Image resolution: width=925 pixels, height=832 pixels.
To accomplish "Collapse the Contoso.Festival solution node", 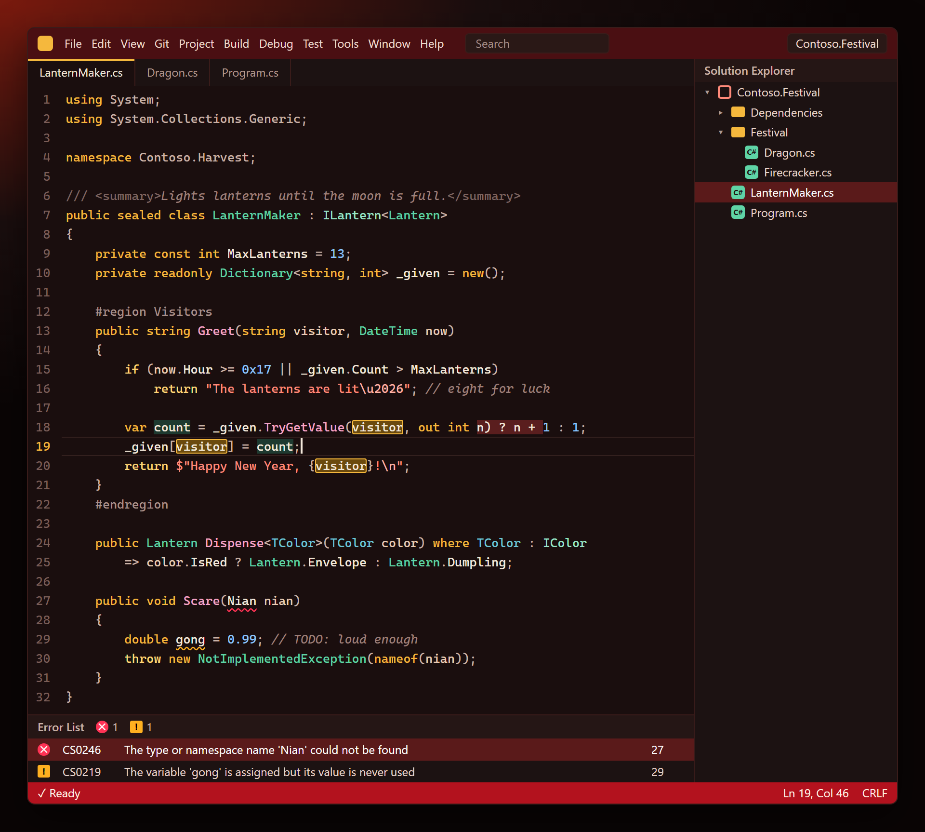I will coord(707,92).
